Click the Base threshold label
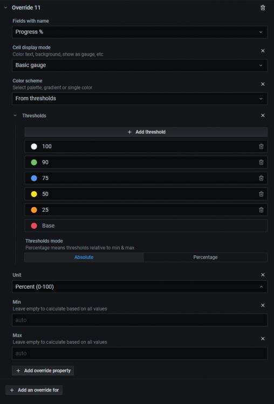 pos(48,226)
